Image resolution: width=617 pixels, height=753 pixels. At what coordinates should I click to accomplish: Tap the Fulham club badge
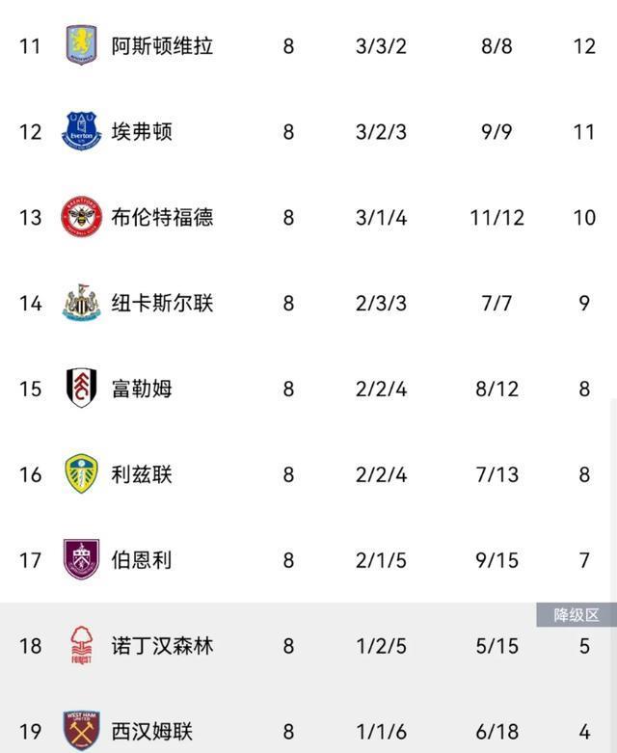81,389
